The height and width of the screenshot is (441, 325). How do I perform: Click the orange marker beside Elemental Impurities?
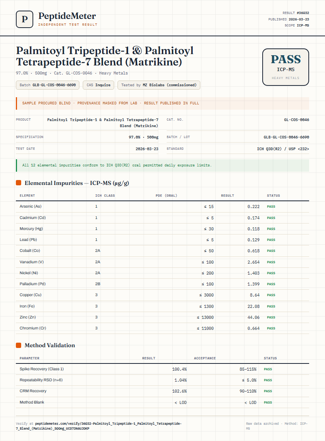click(x=19, y=183)
